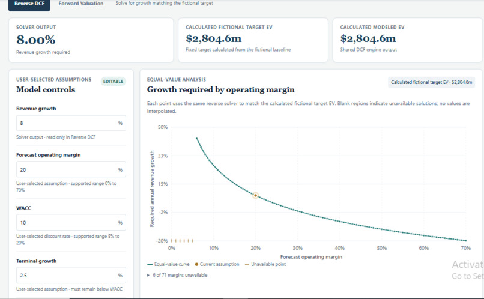Switch to the Reverse DCF tab
Viewport: 484px width, 299px height.
point(29,4)
